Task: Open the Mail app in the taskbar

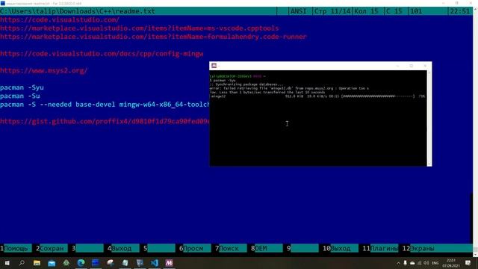Action: (52, 263)
